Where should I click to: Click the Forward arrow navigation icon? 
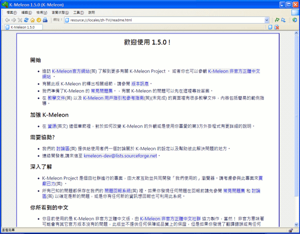coord(13,20)
